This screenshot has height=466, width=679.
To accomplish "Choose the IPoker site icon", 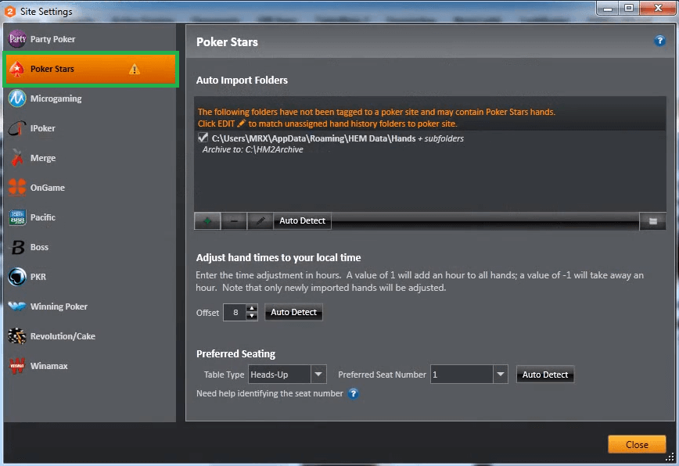I will point(17,128).
